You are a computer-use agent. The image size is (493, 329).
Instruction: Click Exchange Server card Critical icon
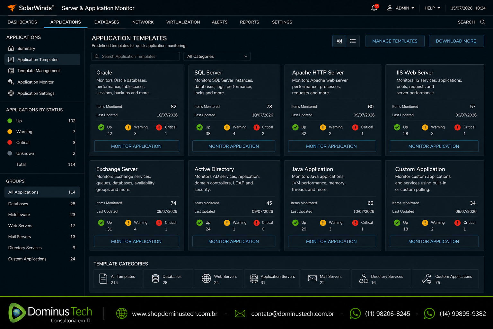coord(159,223)
